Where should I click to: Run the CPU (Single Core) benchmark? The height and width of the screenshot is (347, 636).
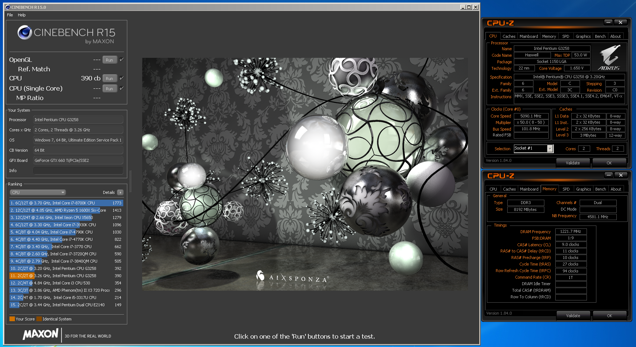tap(109, 88)
